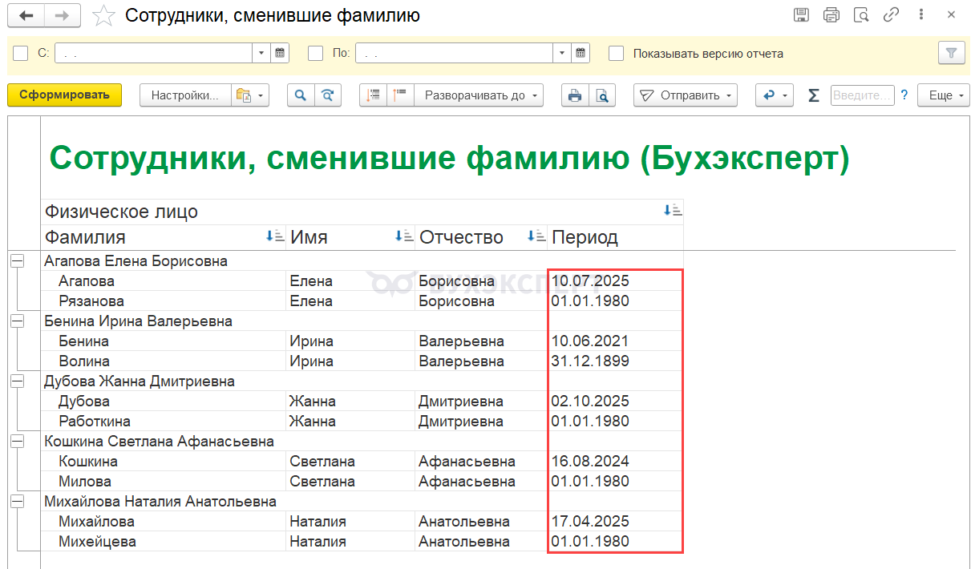The height and width of the screenshot is (569, 971).
Task: Click the filter funnel icon
Action: pos(951,54)
